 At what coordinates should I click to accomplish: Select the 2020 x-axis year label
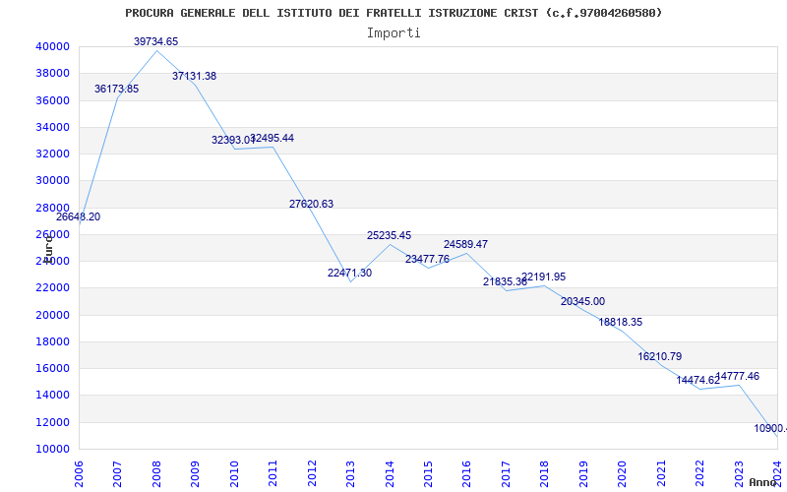click(x=622, y=474)
